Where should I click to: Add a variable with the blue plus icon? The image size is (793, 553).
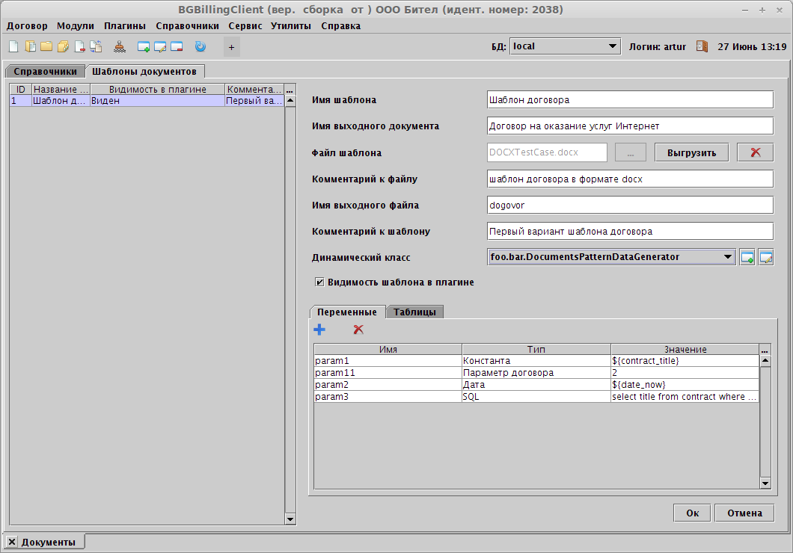[319, 329]
